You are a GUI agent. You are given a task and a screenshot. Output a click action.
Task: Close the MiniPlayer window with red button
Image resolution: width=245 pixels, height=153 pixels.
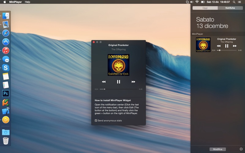click(94, 42)
